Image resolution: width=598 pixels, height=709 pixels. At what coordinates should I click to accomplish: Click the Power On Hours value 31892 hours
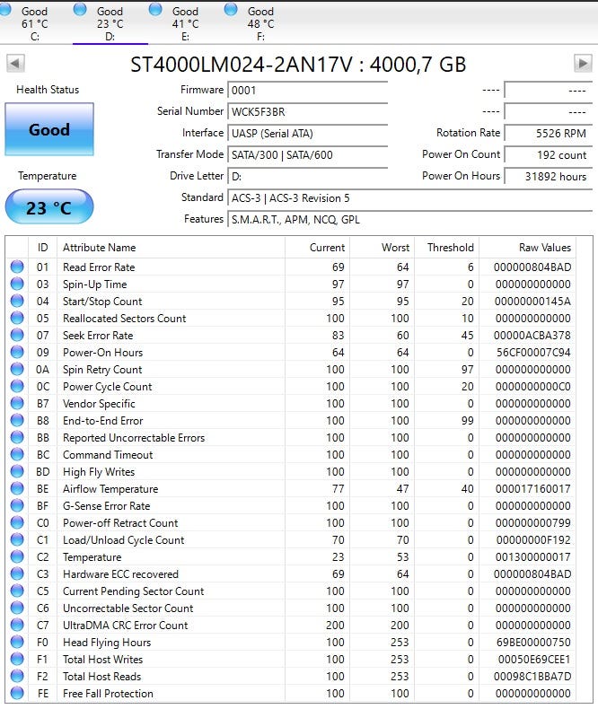pos(549,176)
